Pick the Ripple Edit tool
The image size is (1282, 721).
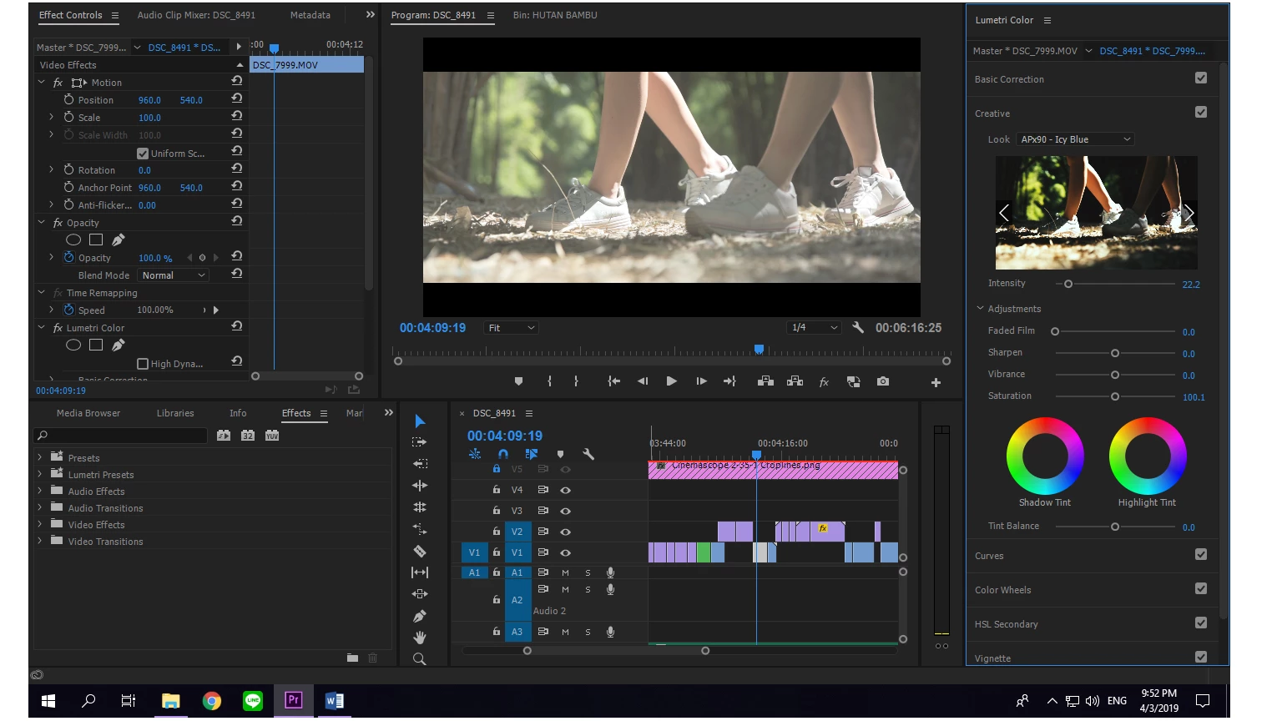tap(420, 464)
